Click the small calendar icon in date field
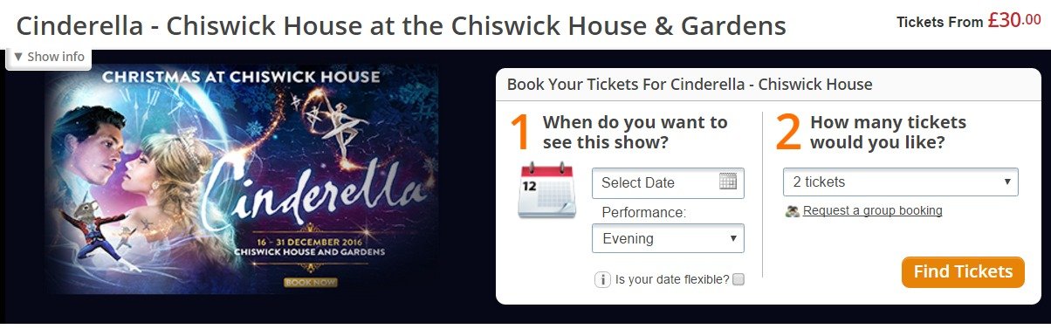This screenshot has width=1051, height=329. (x=728, y=182)
